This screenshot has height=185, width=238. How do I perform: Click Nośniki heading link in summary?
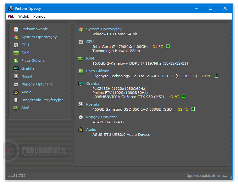[x=92, y=104]
